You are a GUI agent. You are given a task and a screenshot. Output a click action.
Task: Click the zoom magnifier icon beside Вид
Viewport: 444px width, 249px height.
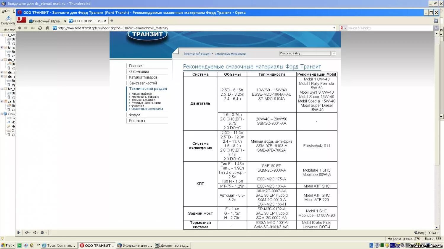tap(416, 233)
